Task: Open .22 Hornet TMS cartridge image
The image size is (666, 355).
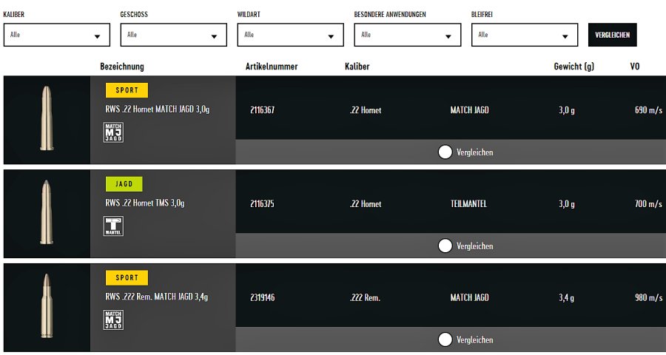Action: (x=47, y=213)
